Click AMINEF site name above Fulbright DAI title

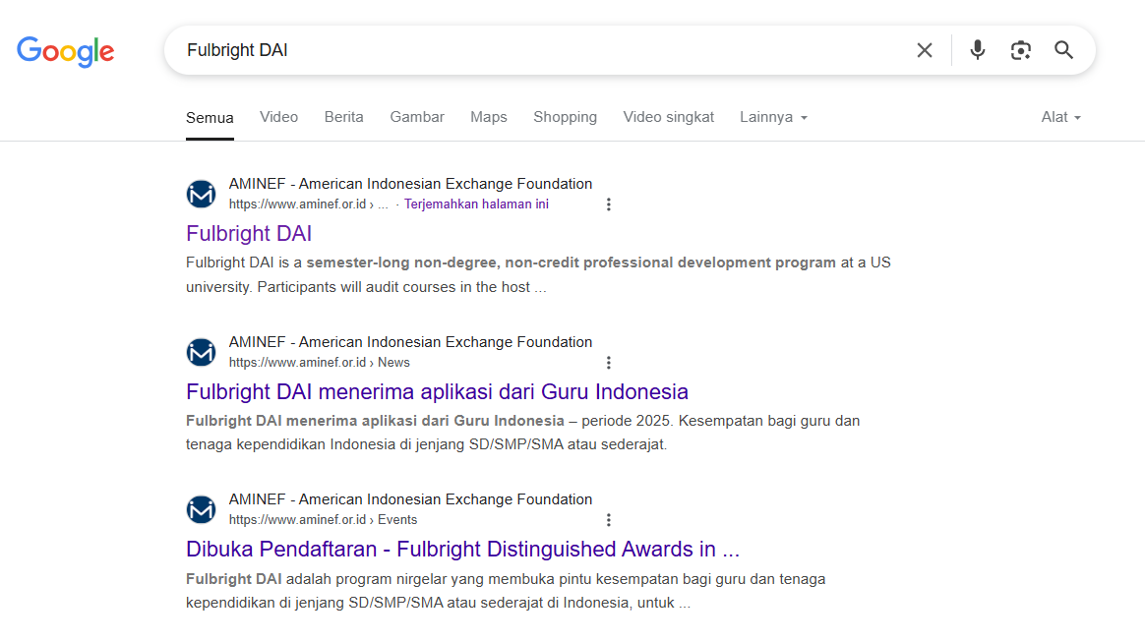pyautogui.click(x=410, y=184)
